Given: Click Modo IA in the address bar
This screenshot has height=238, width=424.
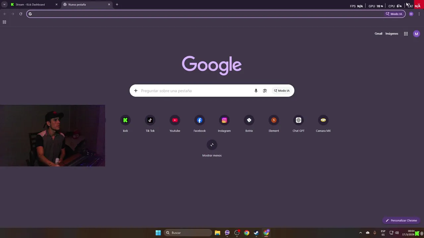Looking at the screenshot, I should pos(394,14).
